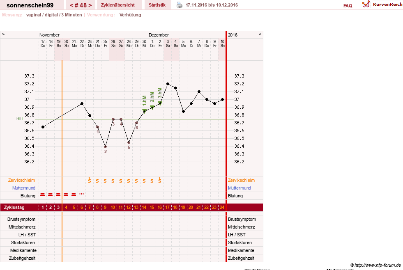Open the sonnenschein99 profile tab

[30, 5]
